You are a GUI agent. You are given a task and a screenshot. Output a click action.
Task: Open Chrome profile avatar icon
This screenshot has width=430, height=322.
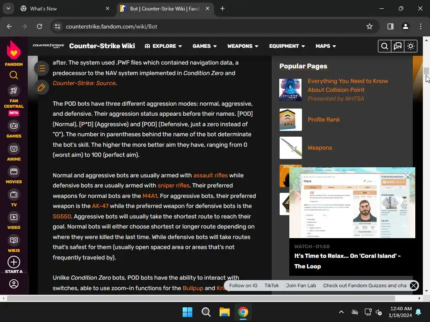(406, 26)
